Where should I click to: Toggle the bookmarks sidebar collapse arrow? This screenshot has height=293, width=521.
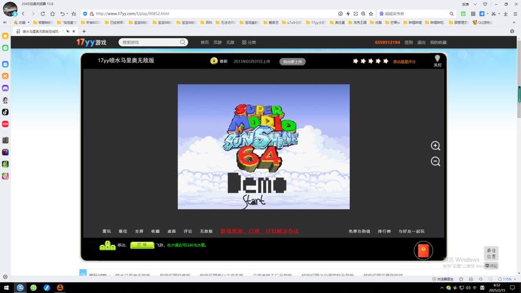click(x=5, y=23)
